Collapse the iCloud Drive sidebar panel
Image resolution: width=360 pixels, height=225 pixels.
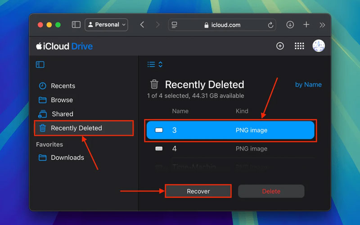pyautogui.click(x=40, y=64)
